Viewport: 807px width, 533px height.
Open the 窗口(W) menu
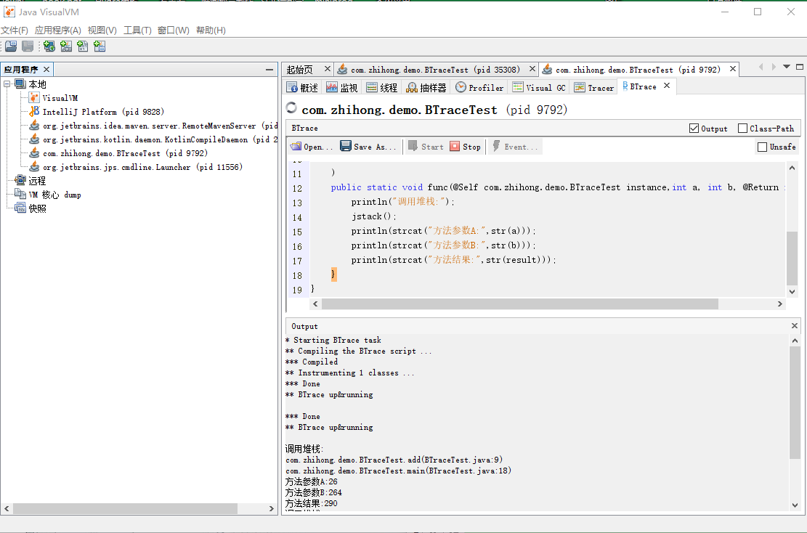174,30
